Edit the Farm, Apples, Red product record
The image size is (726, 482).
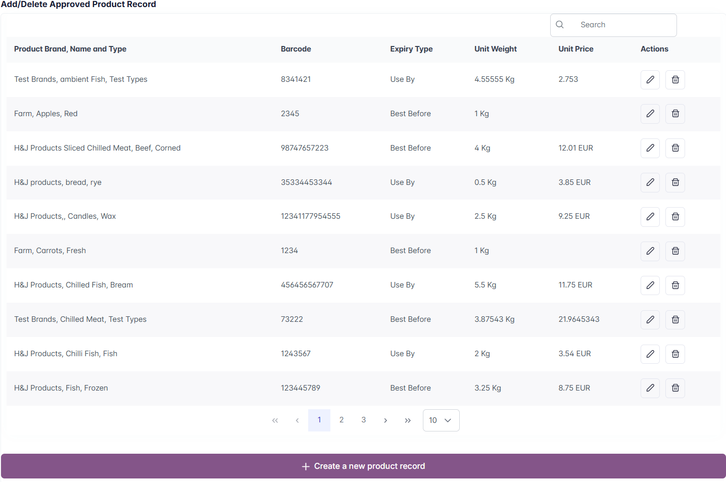650,114
